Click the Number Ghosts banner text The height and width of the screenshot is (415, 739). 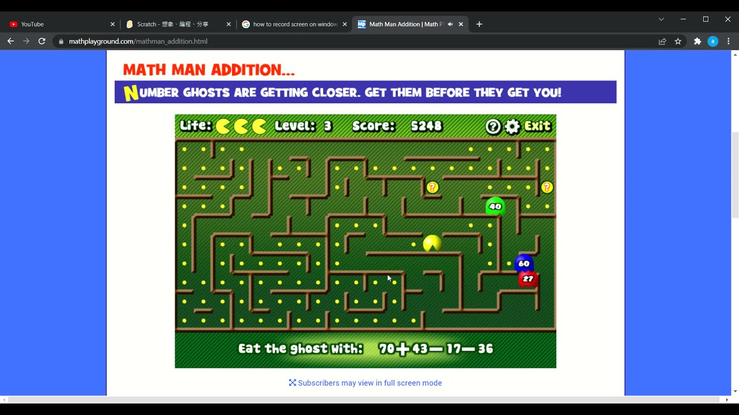(342, 92)
